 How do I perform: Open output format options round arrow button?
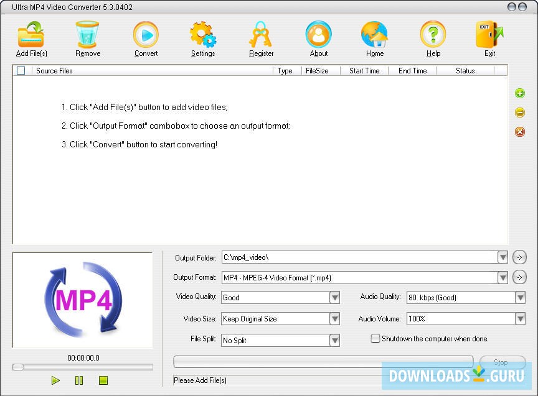click(x=519, y=277)
